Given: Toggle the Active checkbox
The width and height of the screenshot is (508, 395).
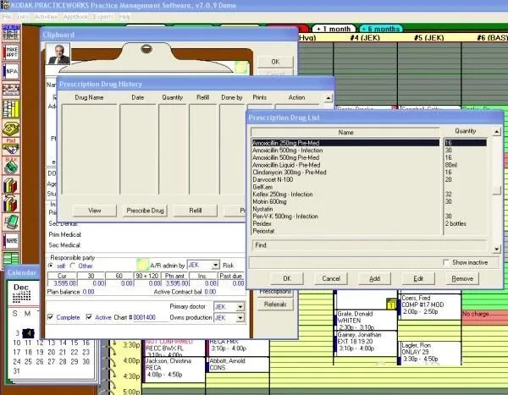Looking at the screenshot, I should [x=89, y=317].
